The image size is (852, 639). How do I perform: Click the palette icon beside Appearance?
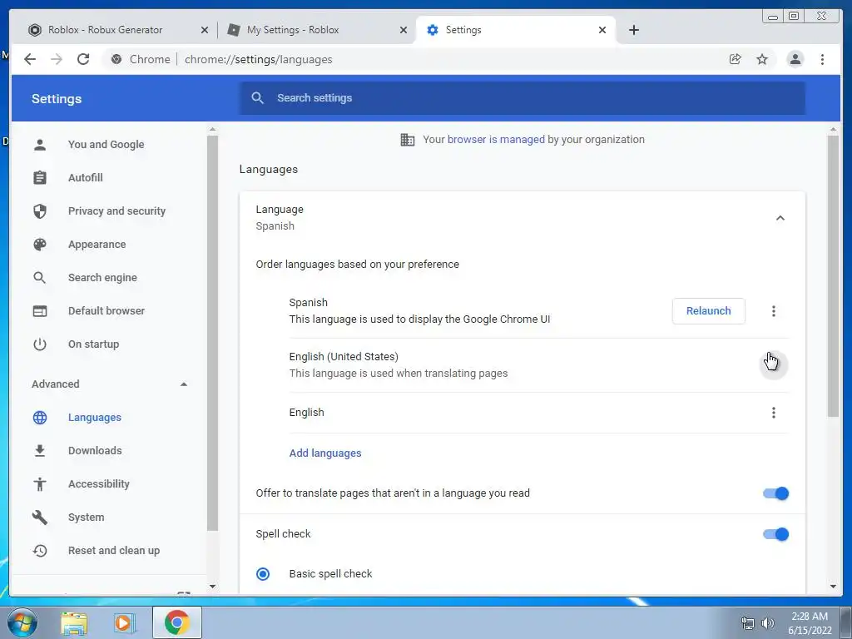click(40, 245)
